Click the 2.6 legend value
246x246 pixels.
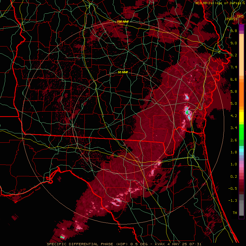234,140
